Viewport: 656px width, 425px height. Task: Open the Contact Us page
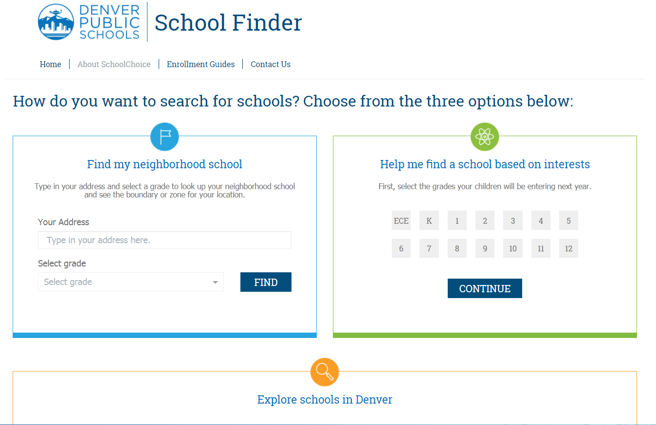click(x=271, y=64)
